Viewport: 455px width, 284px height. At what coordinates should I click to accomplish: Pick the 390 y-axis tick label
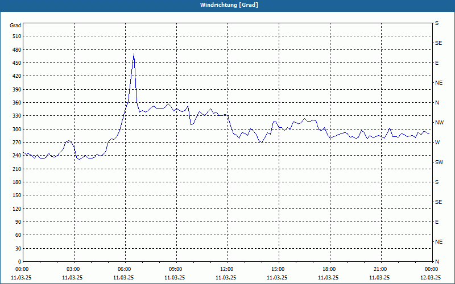17,90
